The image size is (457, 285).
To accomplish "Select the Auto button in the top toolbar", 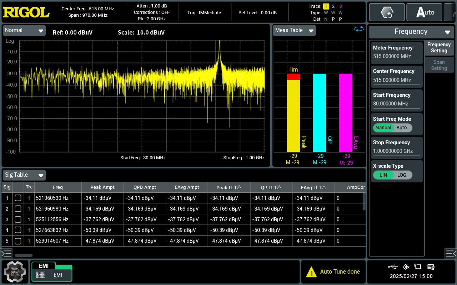I will (424, 12).
